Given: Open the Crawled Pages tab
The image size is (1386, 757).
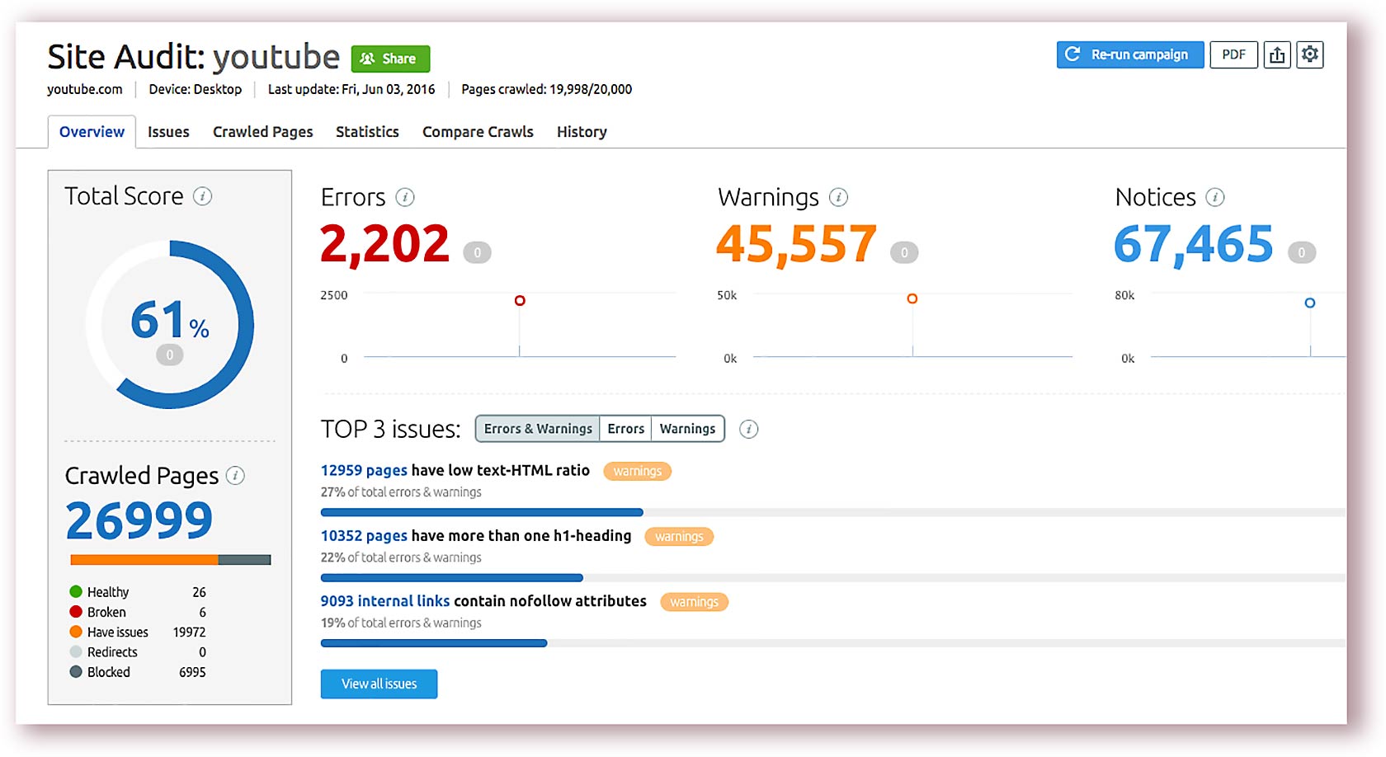Looking at the screenshot, I should (x=263, y=132).
